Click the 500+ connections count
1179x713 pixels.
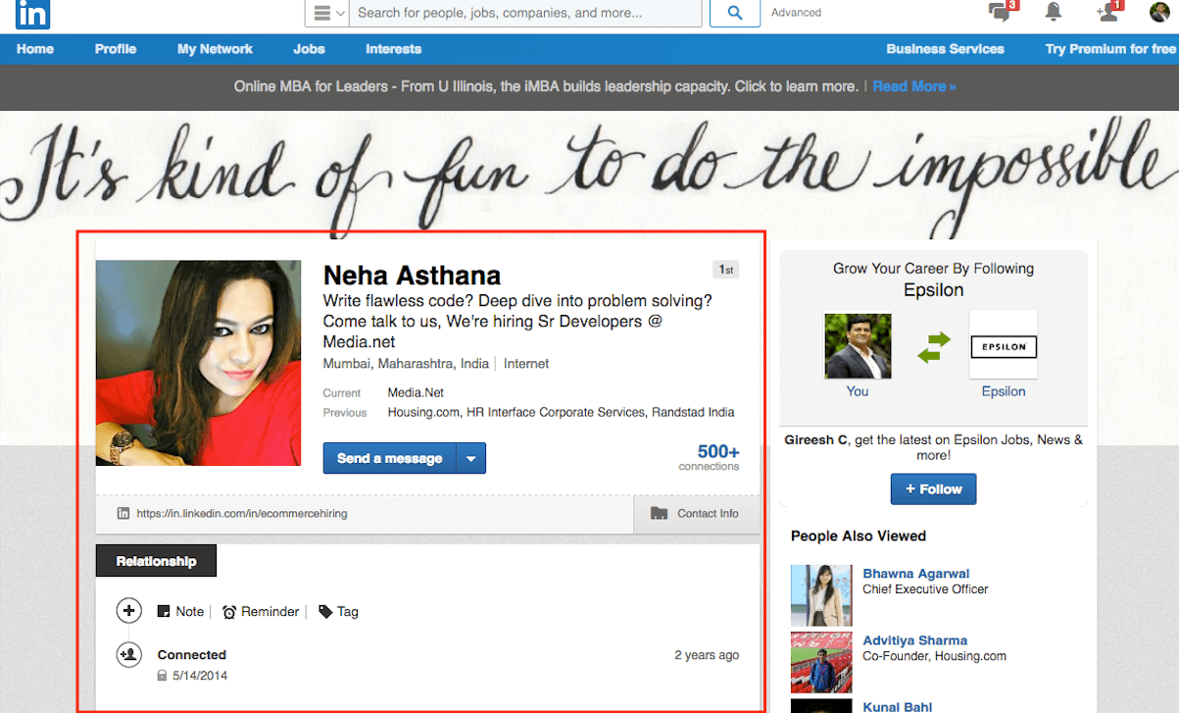[x=717, y=452]
